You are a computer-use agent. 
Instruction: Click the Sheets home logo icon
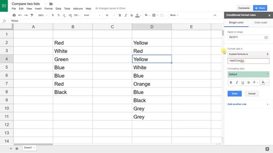(x=4, y=6)
